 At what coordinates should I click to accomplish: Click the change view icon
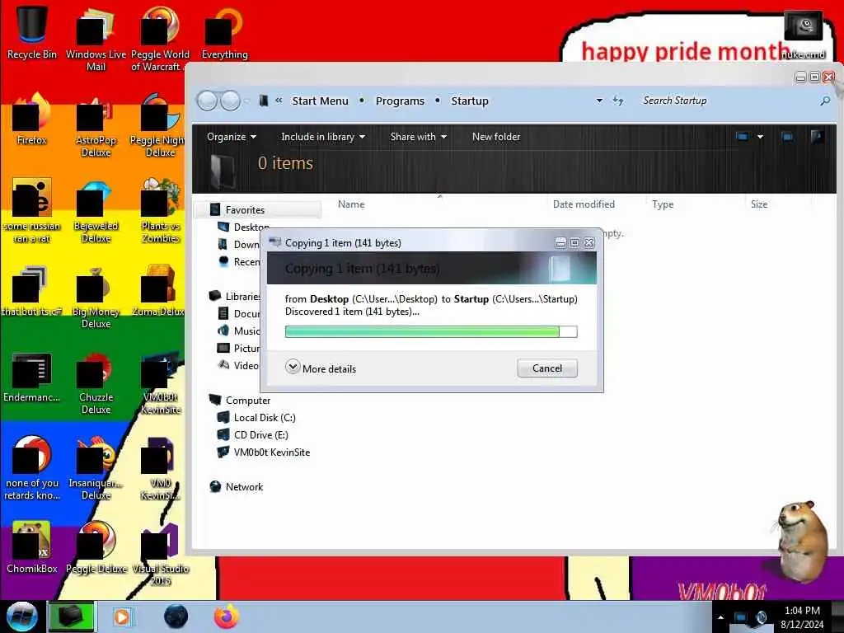[742, 137]
